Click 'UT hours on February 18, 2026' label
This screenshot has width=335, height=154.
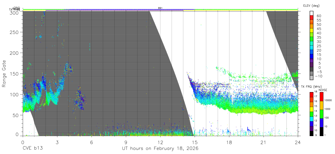pos(160,149)
